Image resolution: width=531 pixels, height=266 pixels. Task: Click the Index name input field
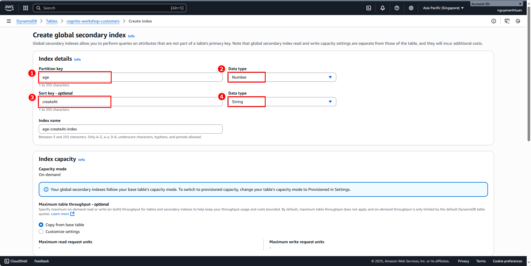coord(130,129)
